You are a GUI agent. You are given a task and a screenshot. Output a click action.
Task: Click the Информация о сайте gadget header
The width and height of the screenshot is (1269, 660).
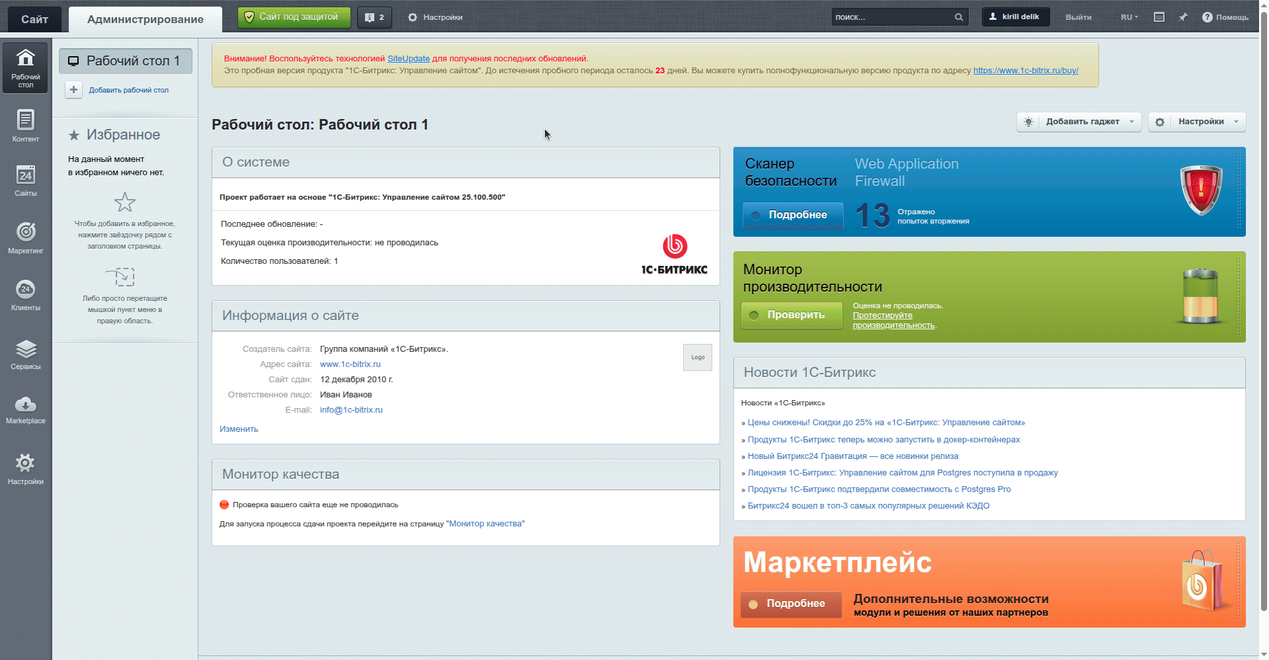pos(466,316)
